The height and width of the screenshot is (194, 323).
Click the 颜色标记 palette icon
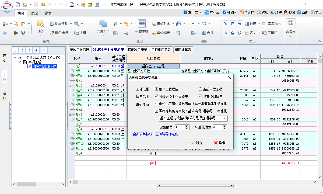52,33
